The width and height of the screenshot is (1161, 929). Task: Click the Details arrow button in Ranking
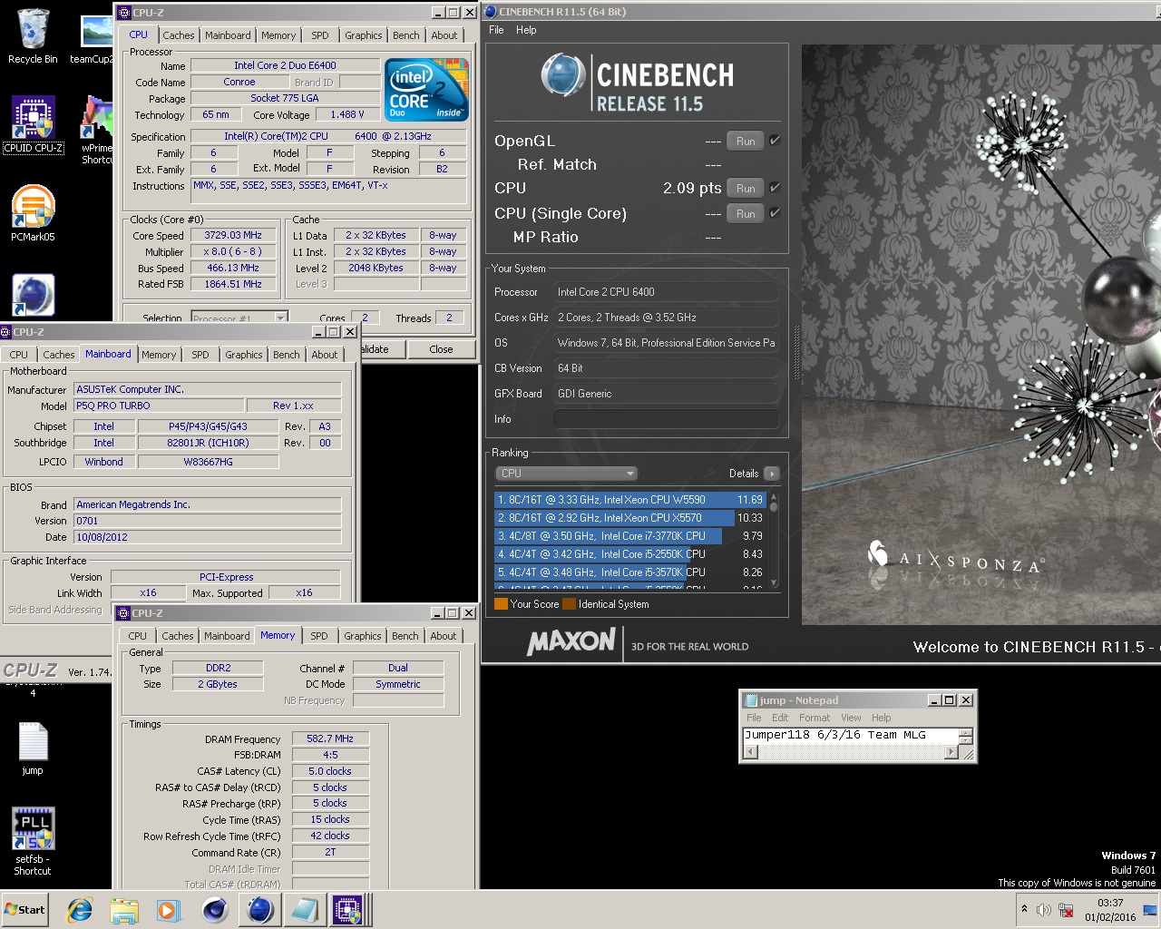[x=772, y=474]
